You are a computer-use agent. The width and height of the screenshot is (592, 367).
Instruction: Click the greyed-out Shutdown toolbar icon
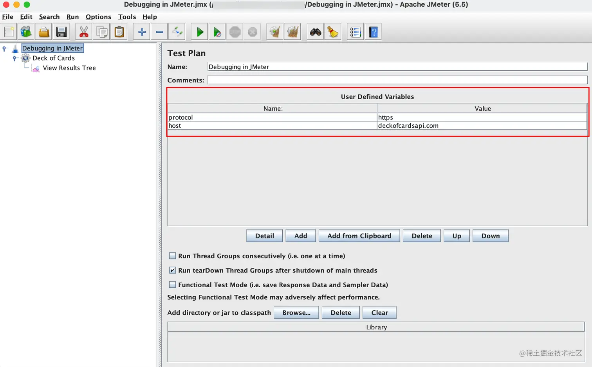click(x=253, y=32)
